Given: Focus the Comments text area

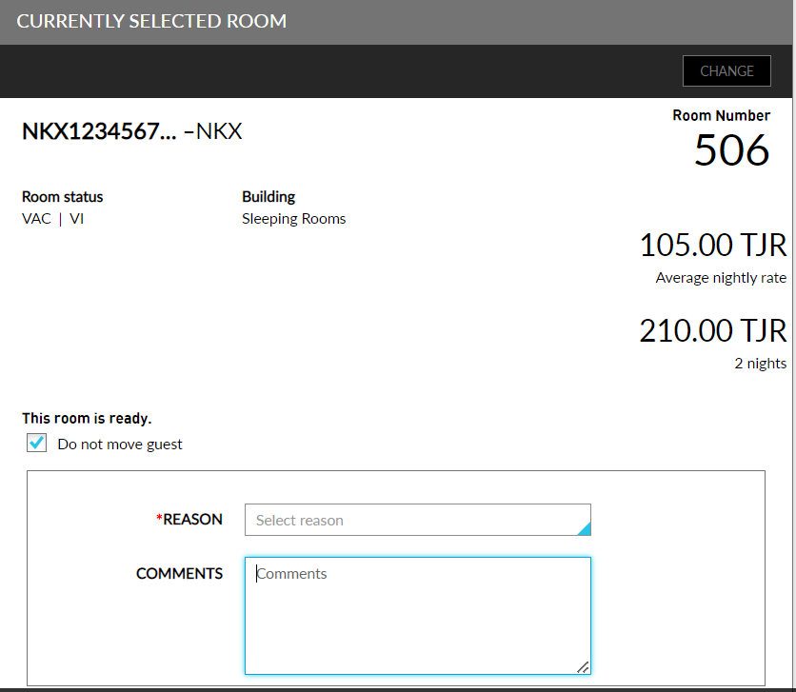Looking at the screenshot, I should pyautogui.click(x=417, y=616).
